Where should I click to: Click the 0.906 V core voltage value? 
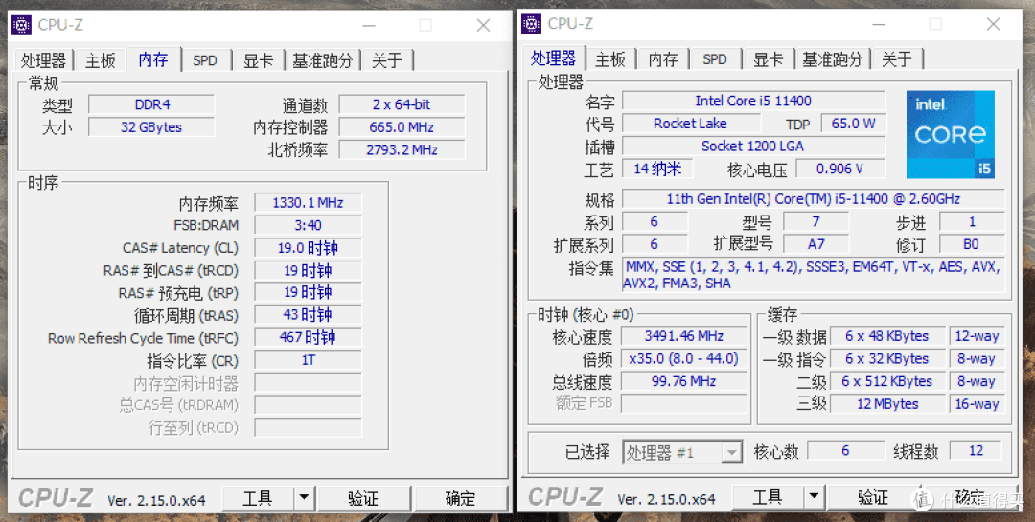(840, 169)
